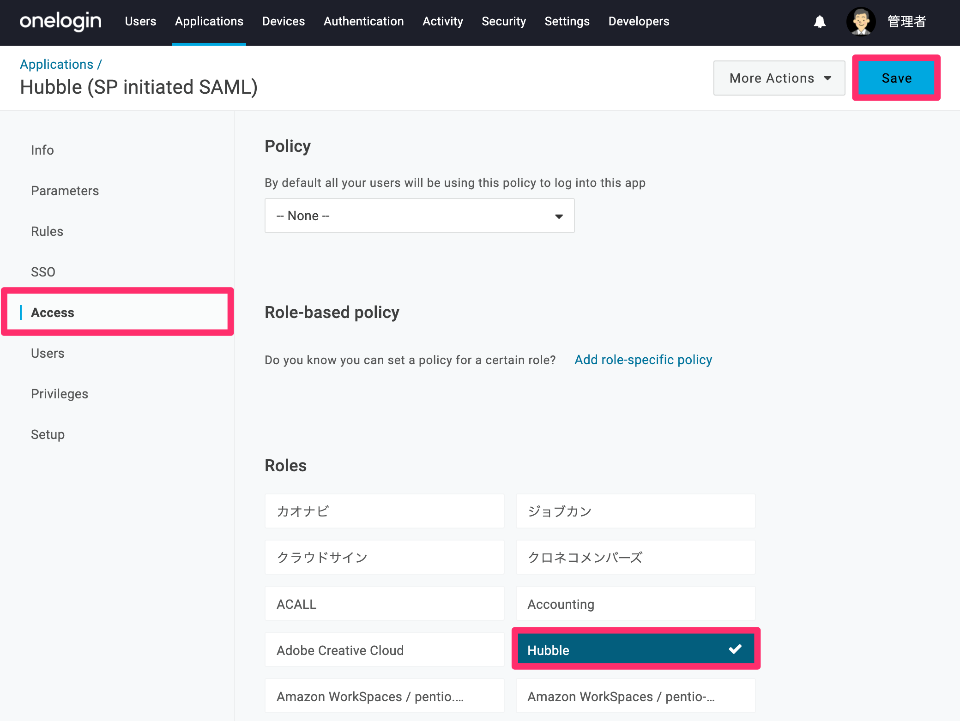The height and width of the screenshot is (721, 960).
Task: Open the Security menu
Action: click(504, 21)
